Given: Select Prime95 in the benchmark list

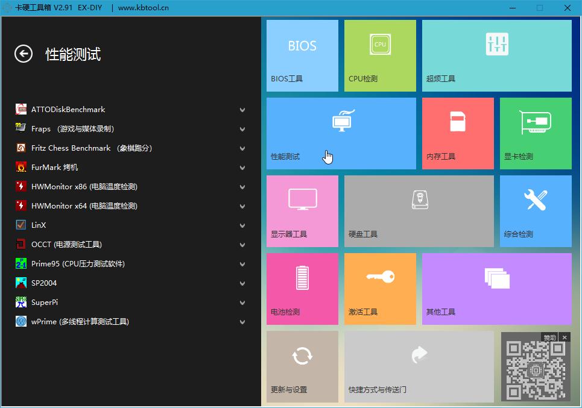Looking at the screenshot, I should point(78,263).
